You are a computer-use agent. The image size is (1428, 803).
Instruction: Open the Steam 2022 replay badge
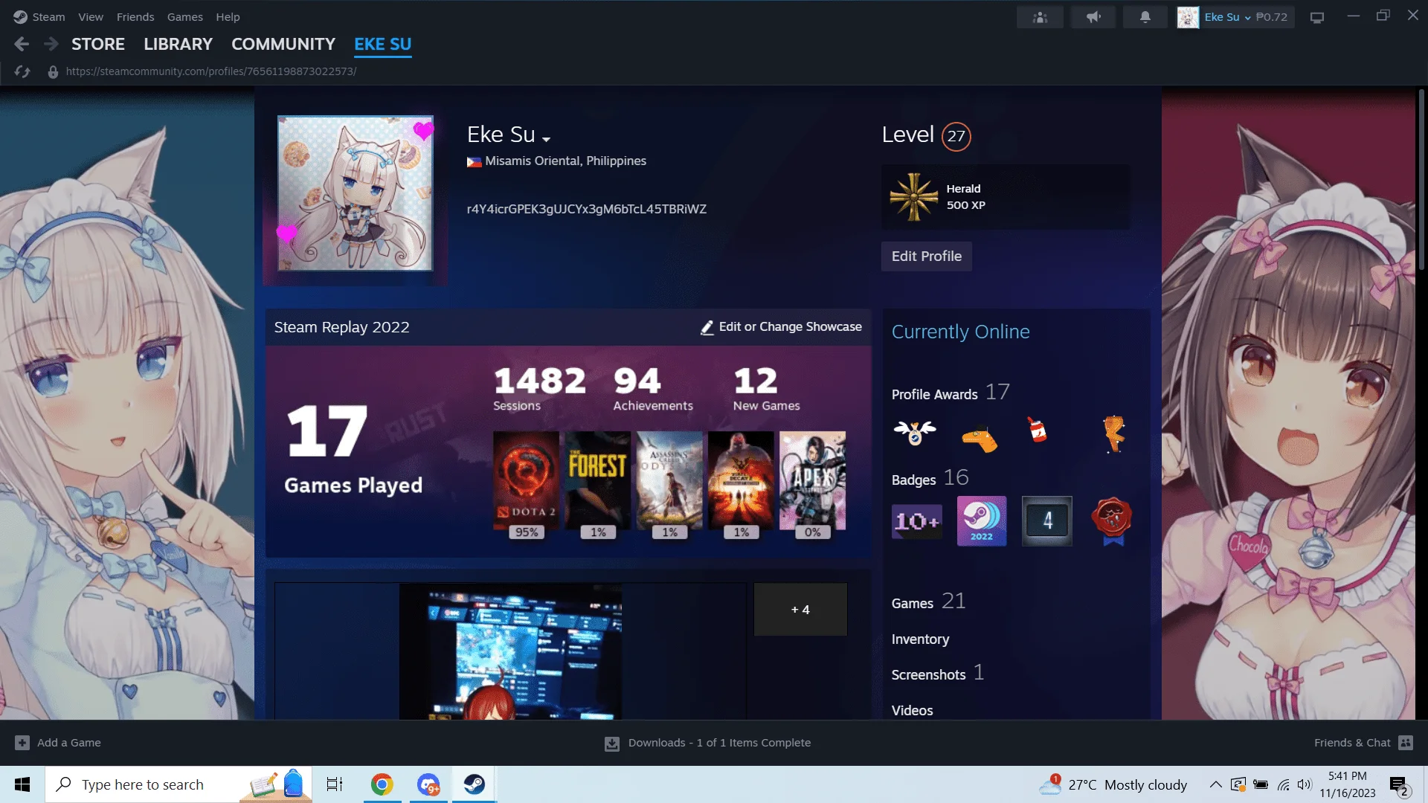982,521
